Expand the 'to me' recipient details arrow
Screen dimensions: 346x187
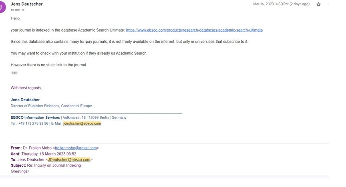23,10
